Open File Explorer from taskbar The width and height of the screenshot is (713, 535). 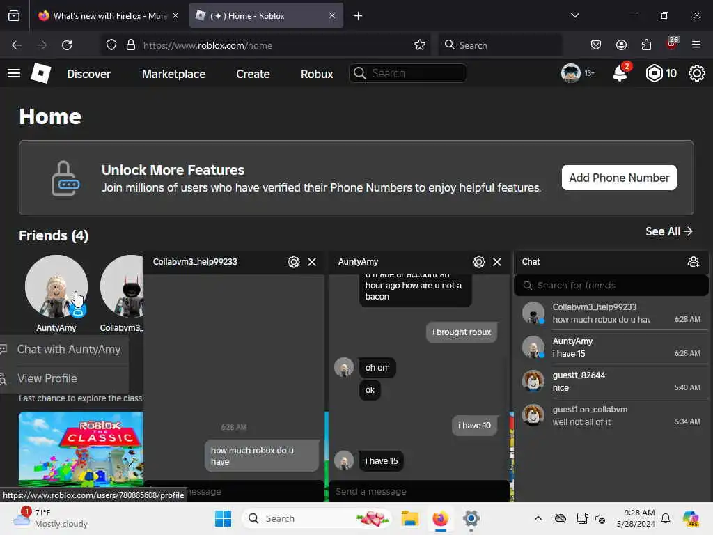409,518
